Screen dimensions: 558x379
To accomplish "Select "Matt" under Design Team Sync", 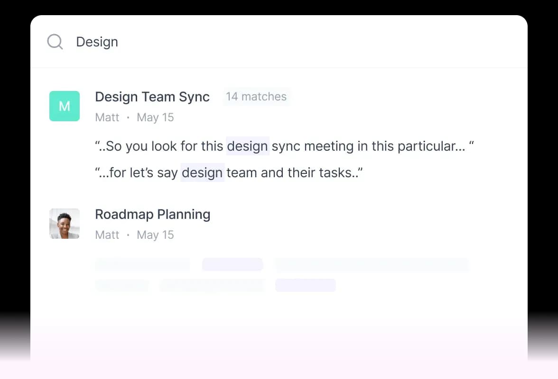I will tap(107, 117).
